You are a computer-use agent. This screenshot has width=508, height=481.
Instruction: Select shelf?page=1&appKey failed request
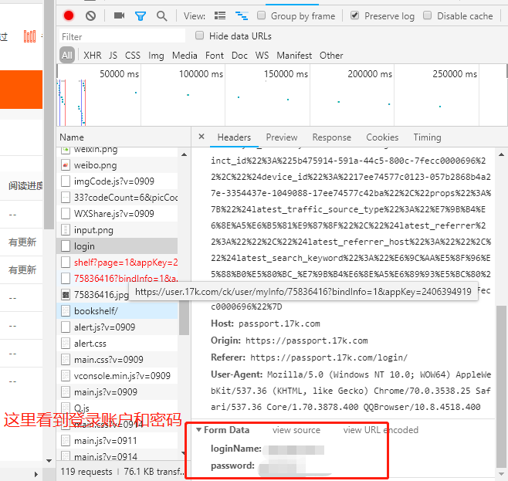(x=117, y=263)
